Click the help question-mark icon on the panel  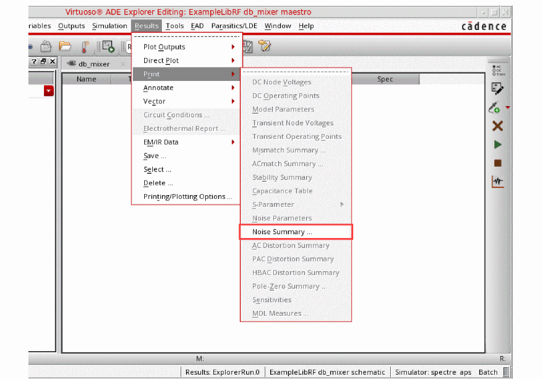click(34, 62)
